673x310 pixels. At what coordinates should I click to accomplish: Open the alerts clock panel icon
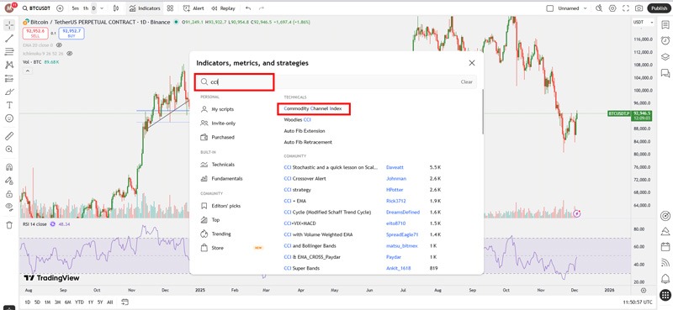click(x=665, y=40)
